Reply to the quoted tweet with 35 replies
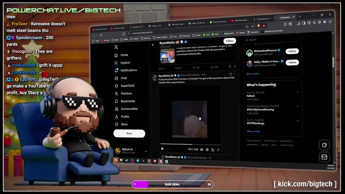The width and height of the screenshot is (345, 194). click(x=161, y=69)
